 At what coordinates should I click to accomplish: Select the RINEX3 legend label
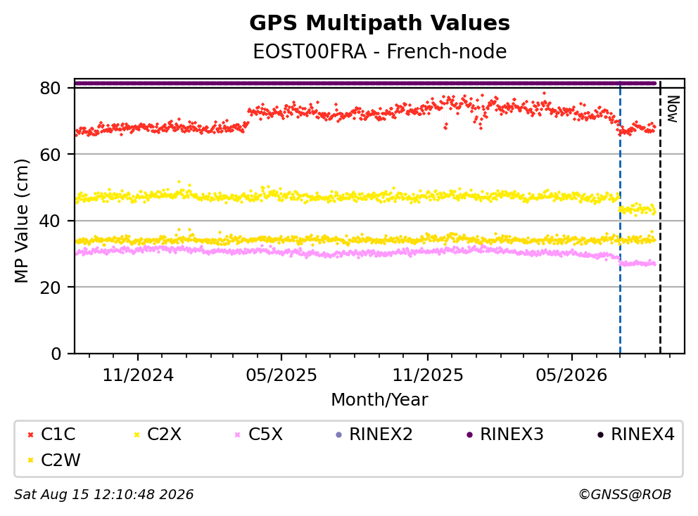(512, 434)
